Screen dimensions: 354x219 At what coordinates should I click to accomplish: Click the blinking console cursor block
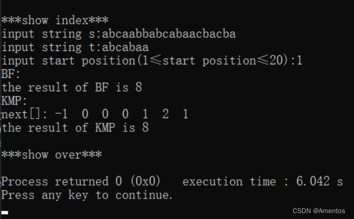5,213
